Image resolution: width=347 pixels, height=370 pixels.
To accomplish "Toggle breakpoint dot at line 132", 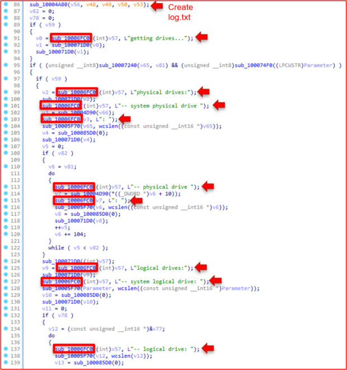I will click(6, 315).
